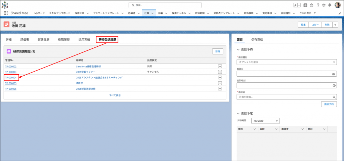The image size is (344, 161).
Task: Switch to the 評価表 tab
Action: pyautogui.click(x=25, y=40)
